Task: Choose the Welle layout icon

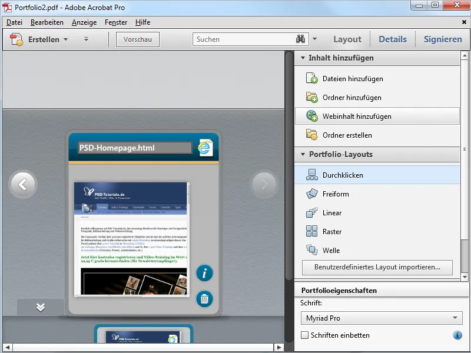Action: pos(312,249)
